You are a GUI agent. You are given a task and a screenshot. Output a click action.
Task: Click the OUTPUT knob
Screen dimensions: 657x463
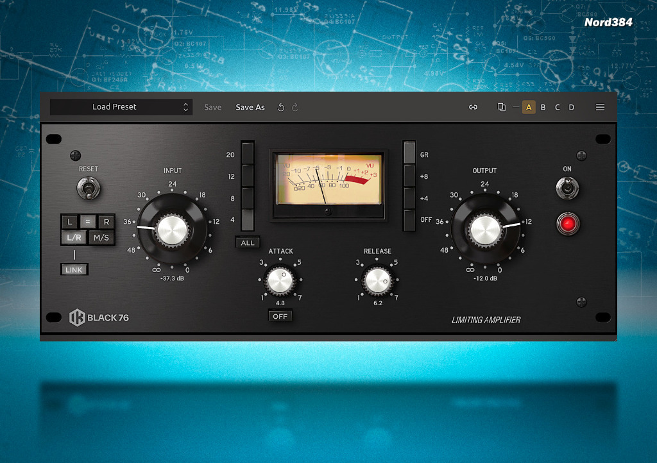485,230
